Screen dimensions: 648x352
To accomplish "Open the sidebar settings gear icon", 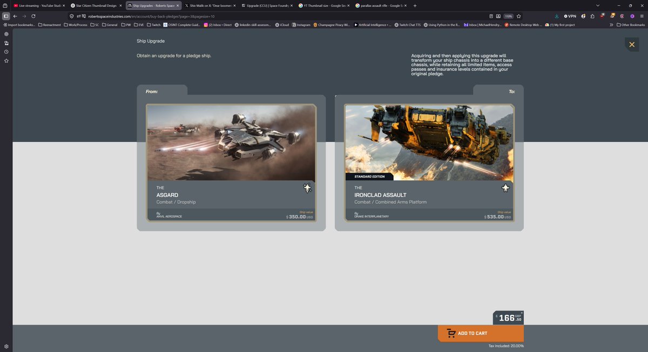I will tap(6, 346).
